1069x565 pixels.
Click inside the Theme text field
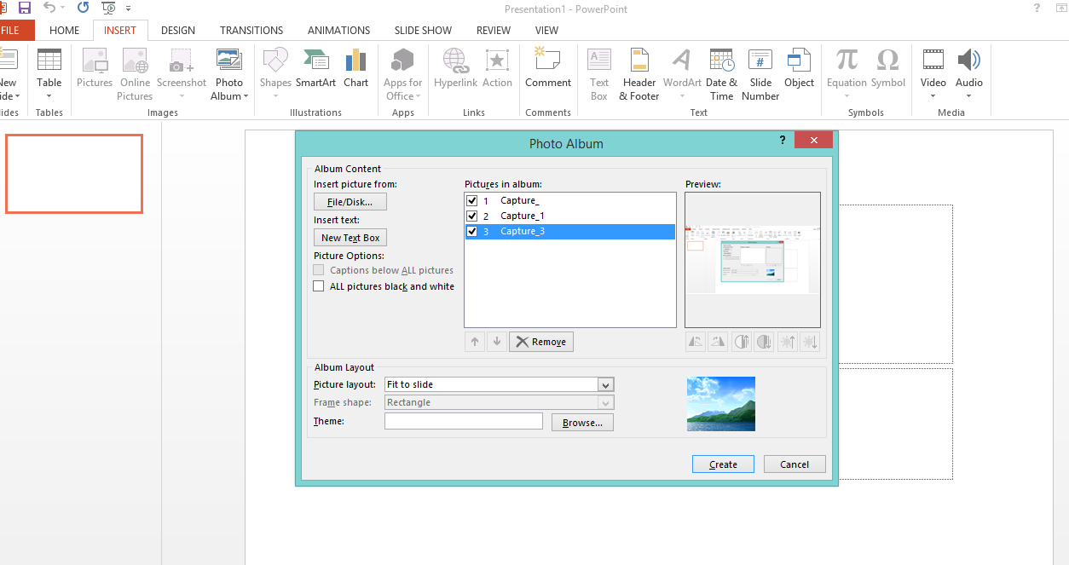point(463,421)
